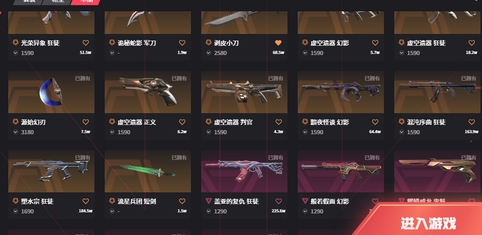View the 盖亚的复仇 狂徒 rifle thumbnail

(244, 171)
